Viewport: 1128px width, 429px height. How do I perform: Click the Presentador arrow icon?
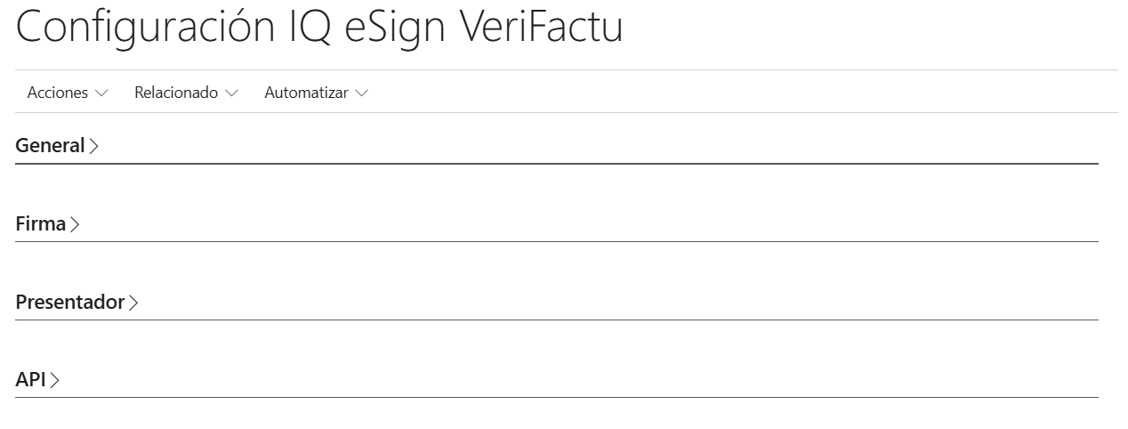[x=133, y=303]
